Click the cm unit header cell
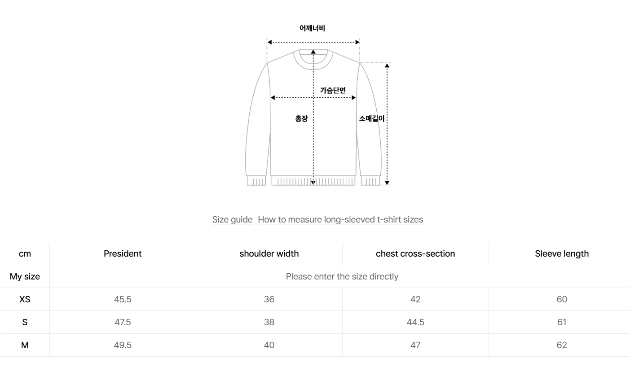Image resolution: width=630 pixels, height=371 pixels. tap(25, 253)
